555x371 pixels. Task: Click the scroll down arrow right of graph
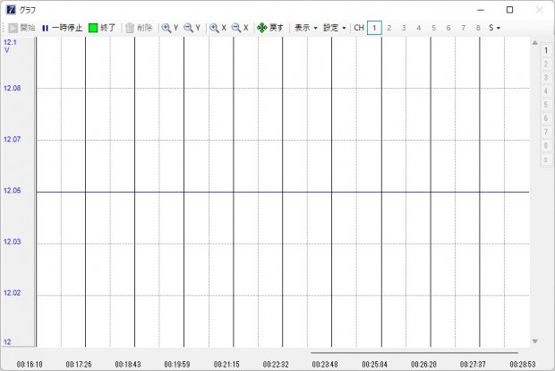point(535,341)
